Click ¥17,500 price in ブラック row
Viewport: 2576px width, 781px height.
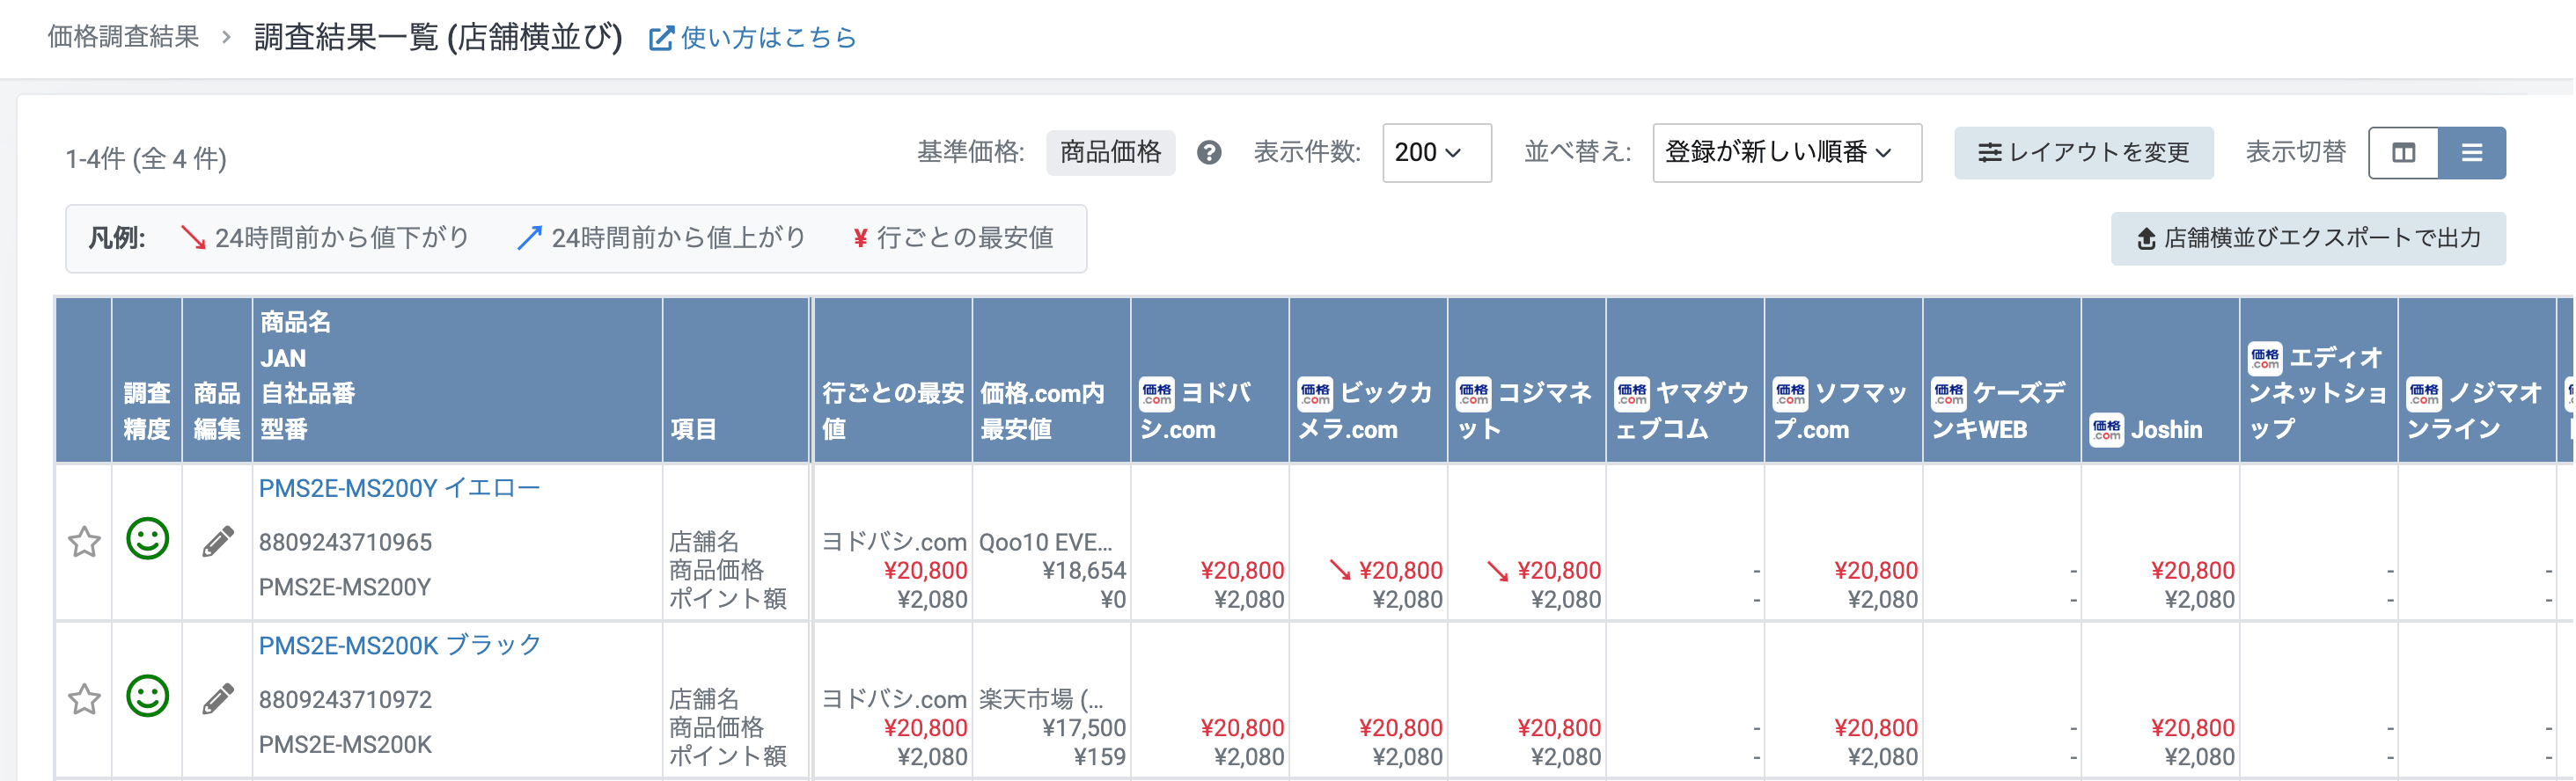pyautogui.click(x=1084, y=728)
